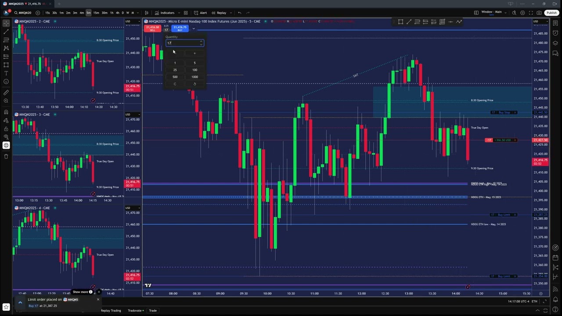Undo the last chart action
The width and height of the screenshot is (562, 316).
[x=239, y=13]
